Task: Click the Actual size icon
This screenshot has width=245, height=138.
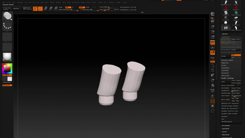Action: pyautogui.click(x=213, y=32)
